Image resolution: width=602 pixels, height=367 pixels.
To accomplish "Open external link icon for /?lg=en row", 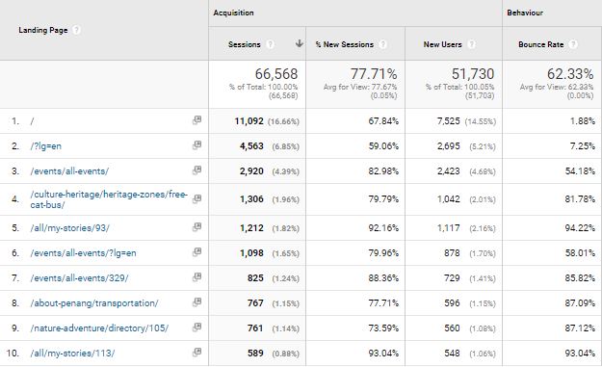I will pyautogui.click(x=196, y=145).
